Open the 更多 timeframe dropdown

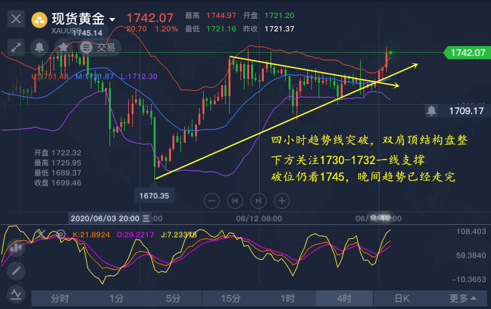(x=463, y=298)
